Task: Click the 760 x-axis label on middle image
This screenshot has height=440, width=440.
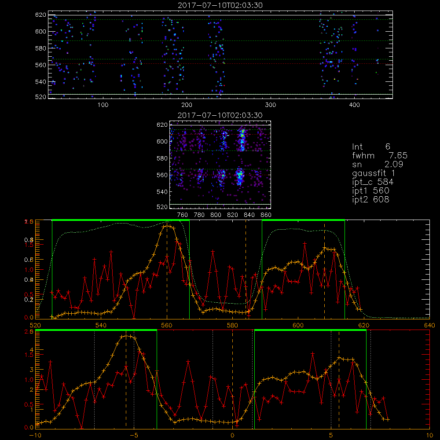Action: tap(183, 215)
